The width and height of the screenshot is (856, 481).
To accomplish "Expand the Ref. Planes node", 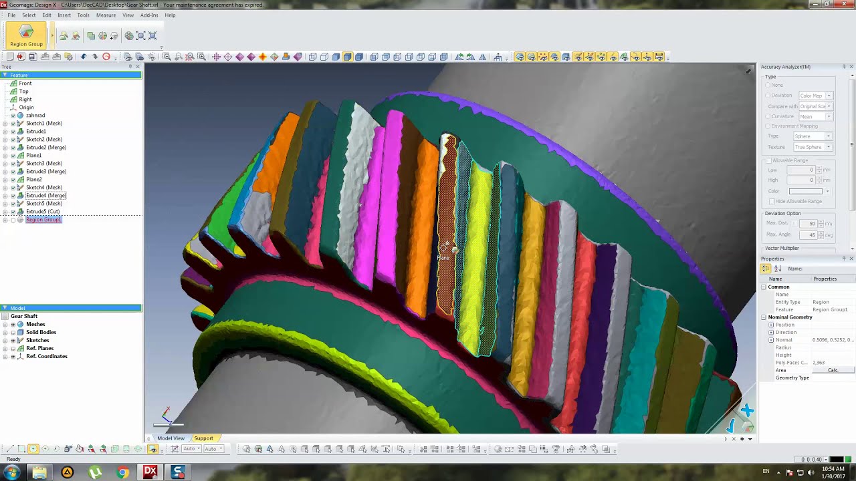I will point(5,349).
